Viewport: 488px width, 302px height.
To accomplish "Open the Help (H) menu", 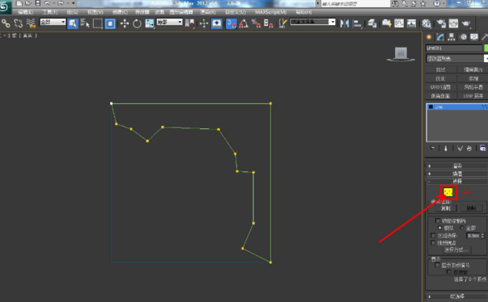I will point(304,12).
